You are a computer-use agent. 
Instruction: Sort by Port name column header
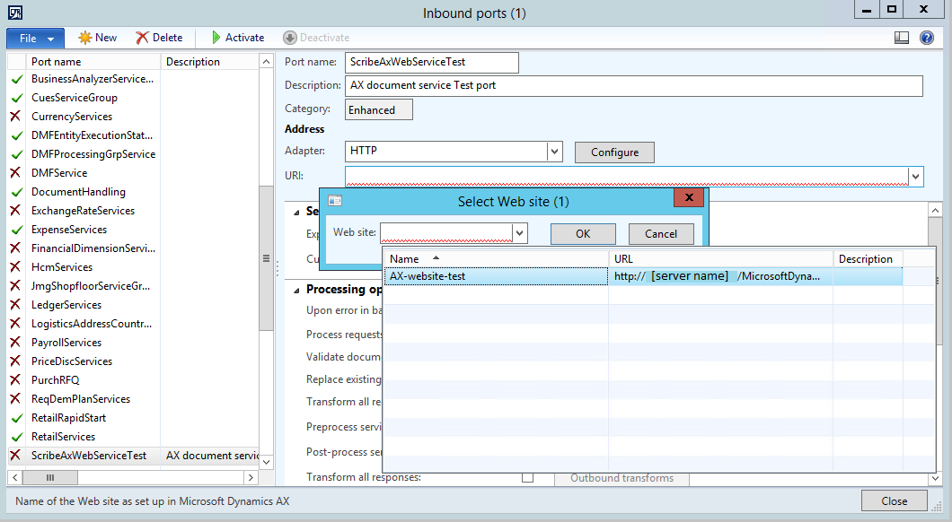pos(93,62)
